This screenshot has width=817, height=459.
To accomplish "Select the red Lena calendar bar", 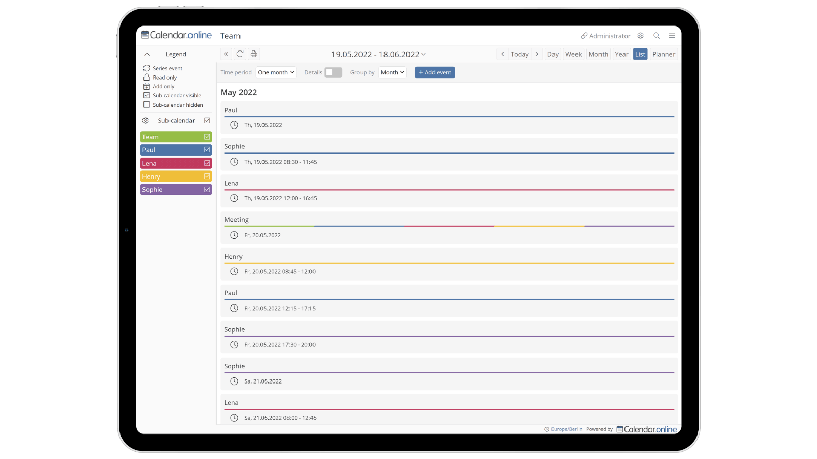I will [x=176, y=163].
